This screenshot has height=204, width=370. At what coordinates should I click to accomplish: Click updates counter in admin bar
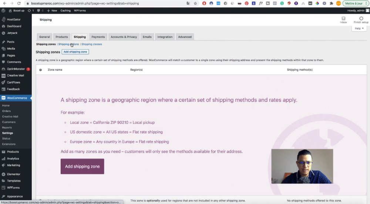31,11
